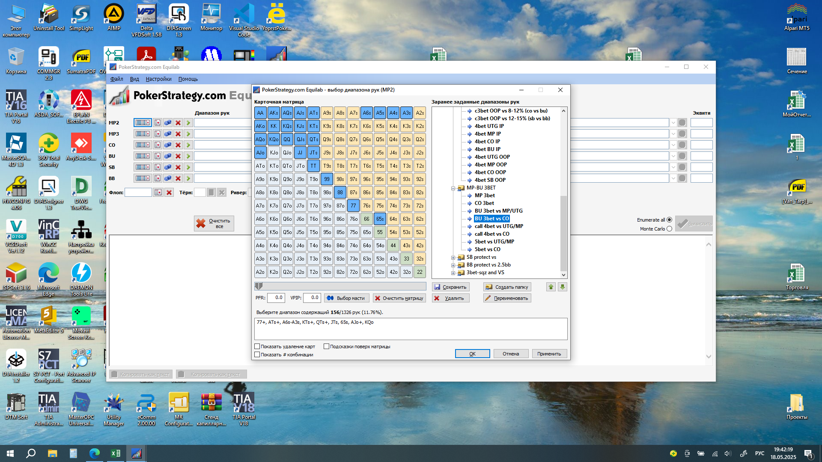The width and height of the screenshot is (822, 462).
Task: Open CO range dropdown arrow in main window
Action: coord(673,145)
